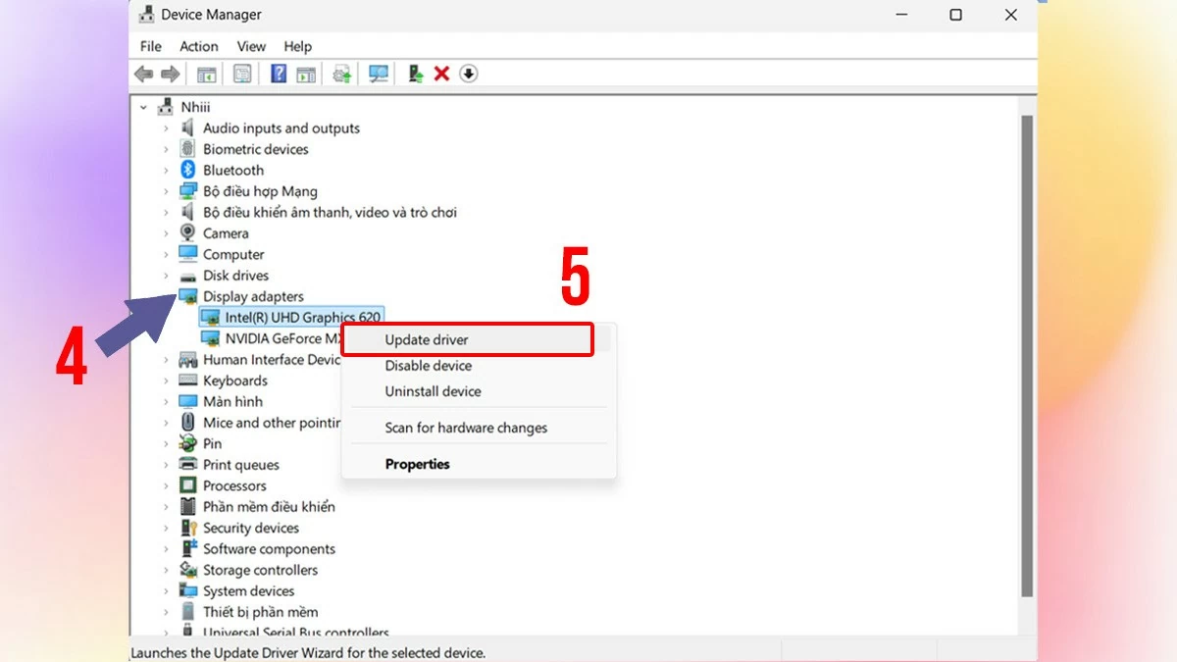Open the Action menu
This screenshot has width=1177, height=662.
(x=198, y=46)
